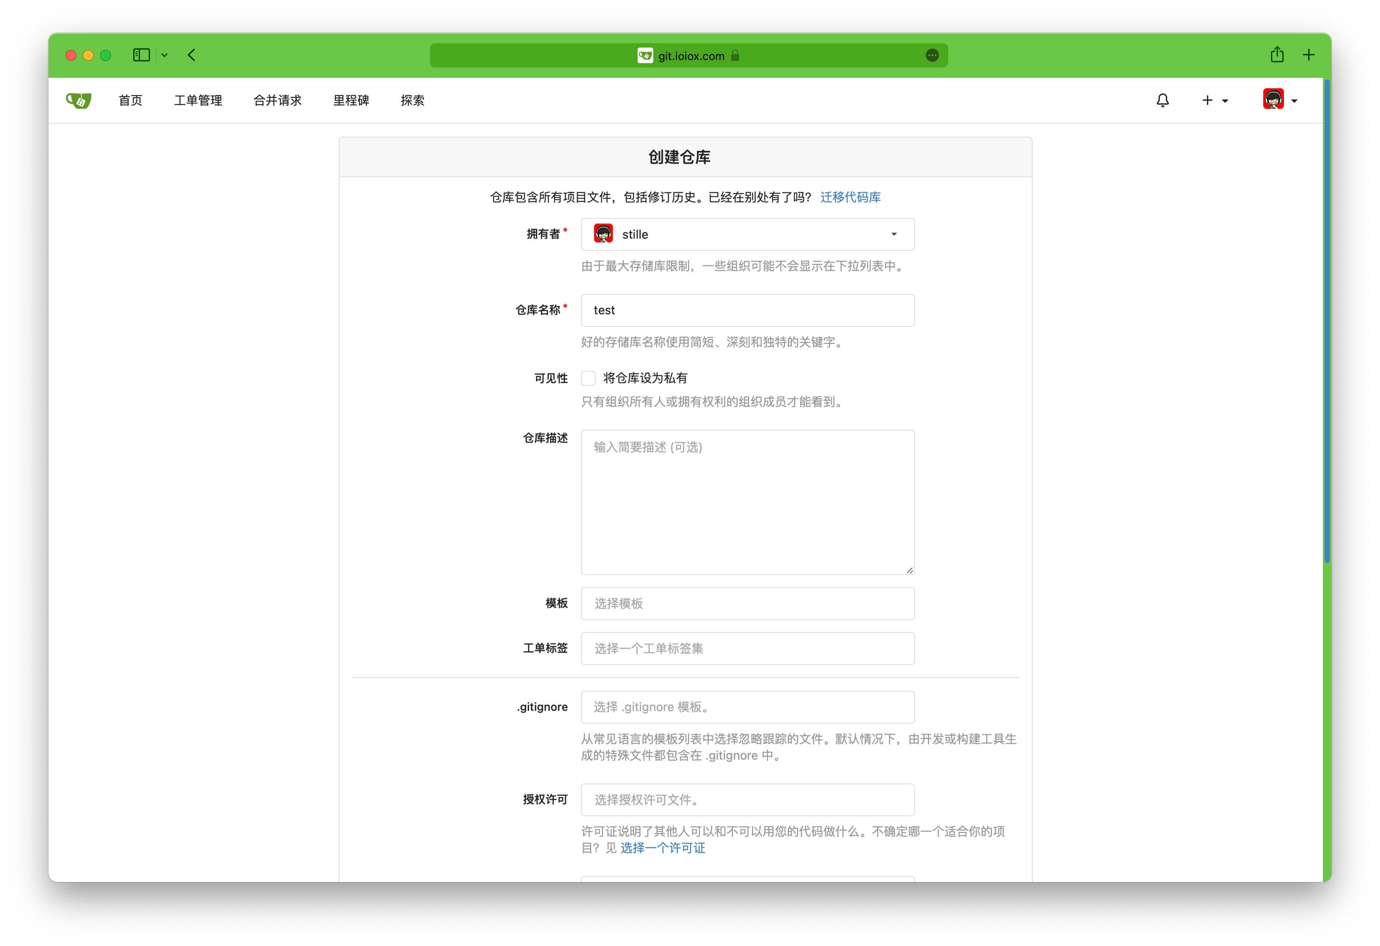Image resolution: width=1380 pixels, height=946 pixels.
Task: Click the Gitea logo in navbar
Action: [x=78, y=100]
